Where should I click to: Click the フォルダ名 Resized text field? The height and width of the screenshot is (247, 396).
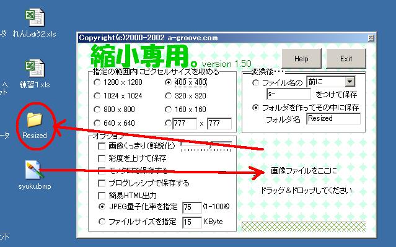click(x=333, y=118)
